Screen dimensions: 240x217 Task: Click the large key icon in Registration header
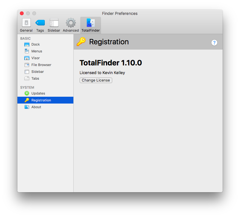pyautogui.click(x=81, y=42)
